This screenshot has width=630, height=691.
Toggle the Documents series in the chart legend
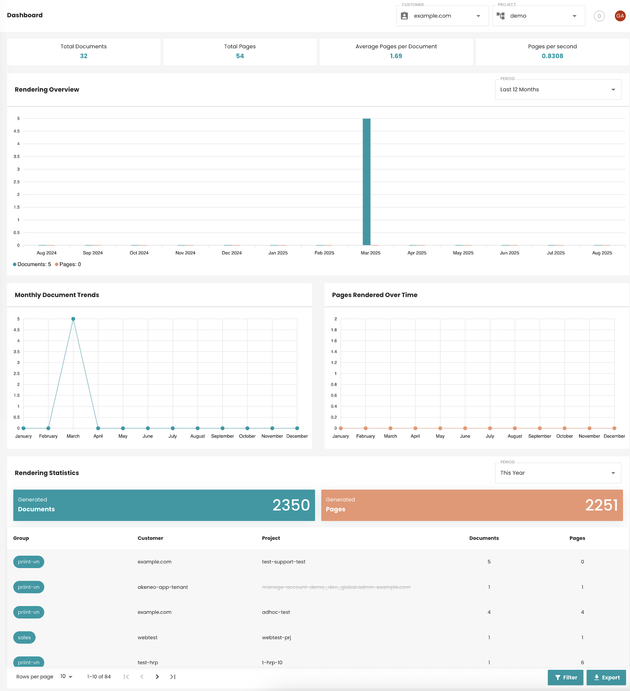32,264
